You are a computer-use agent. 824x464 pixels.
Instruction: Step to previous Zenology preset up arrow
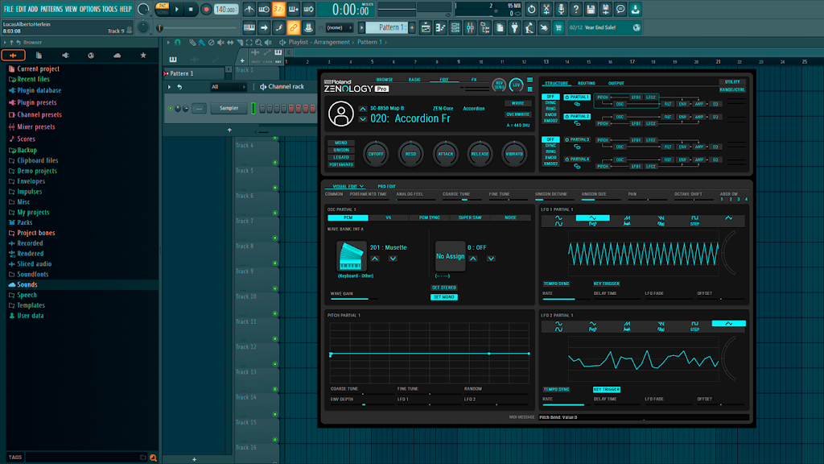[x=363, y=109]
